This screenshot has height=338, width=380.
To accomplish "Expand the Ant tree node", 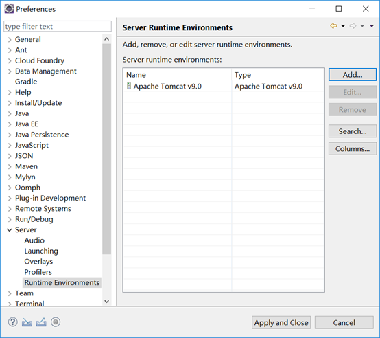I will tap(10, 50).
